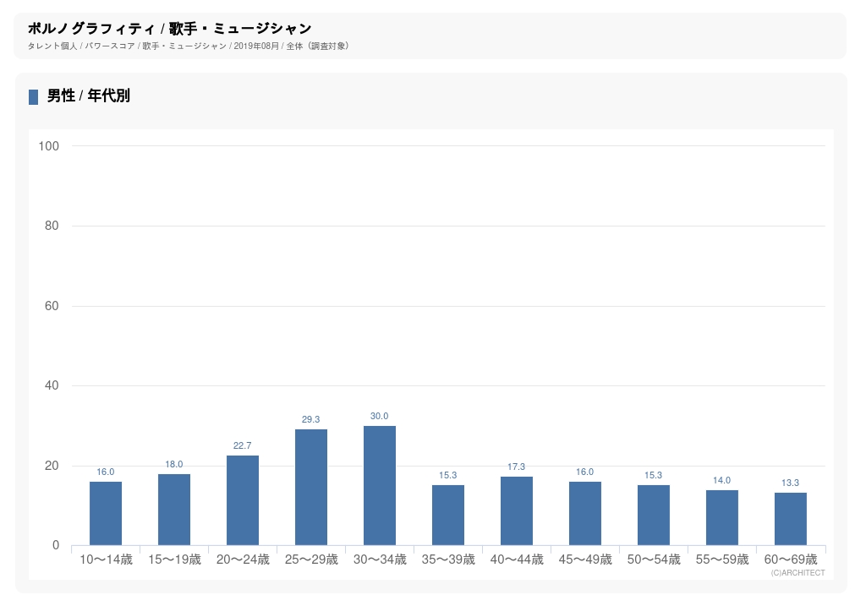
Task: Click the 29.3 data label
Action: [x=311, y=419]
